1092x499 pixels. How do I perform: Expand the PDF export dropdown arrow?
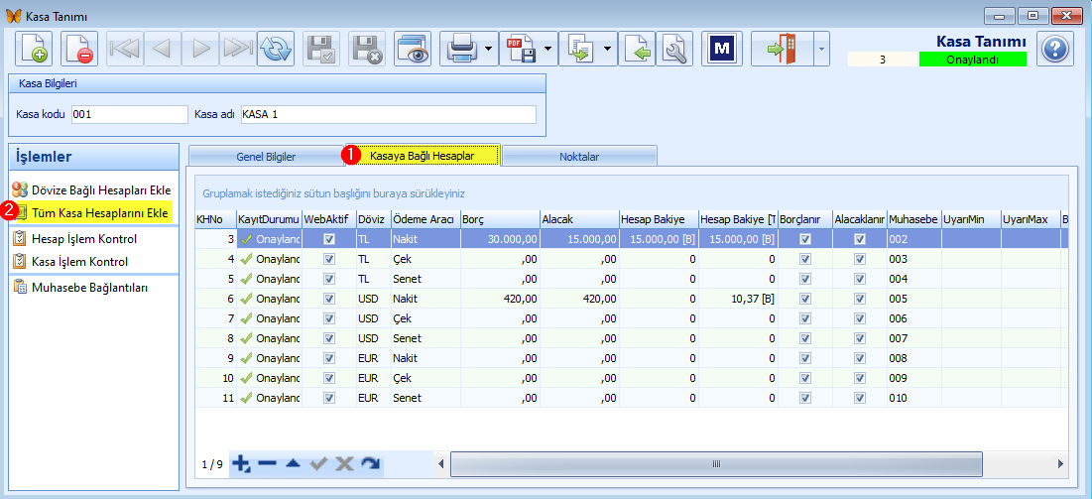point(547,48)
